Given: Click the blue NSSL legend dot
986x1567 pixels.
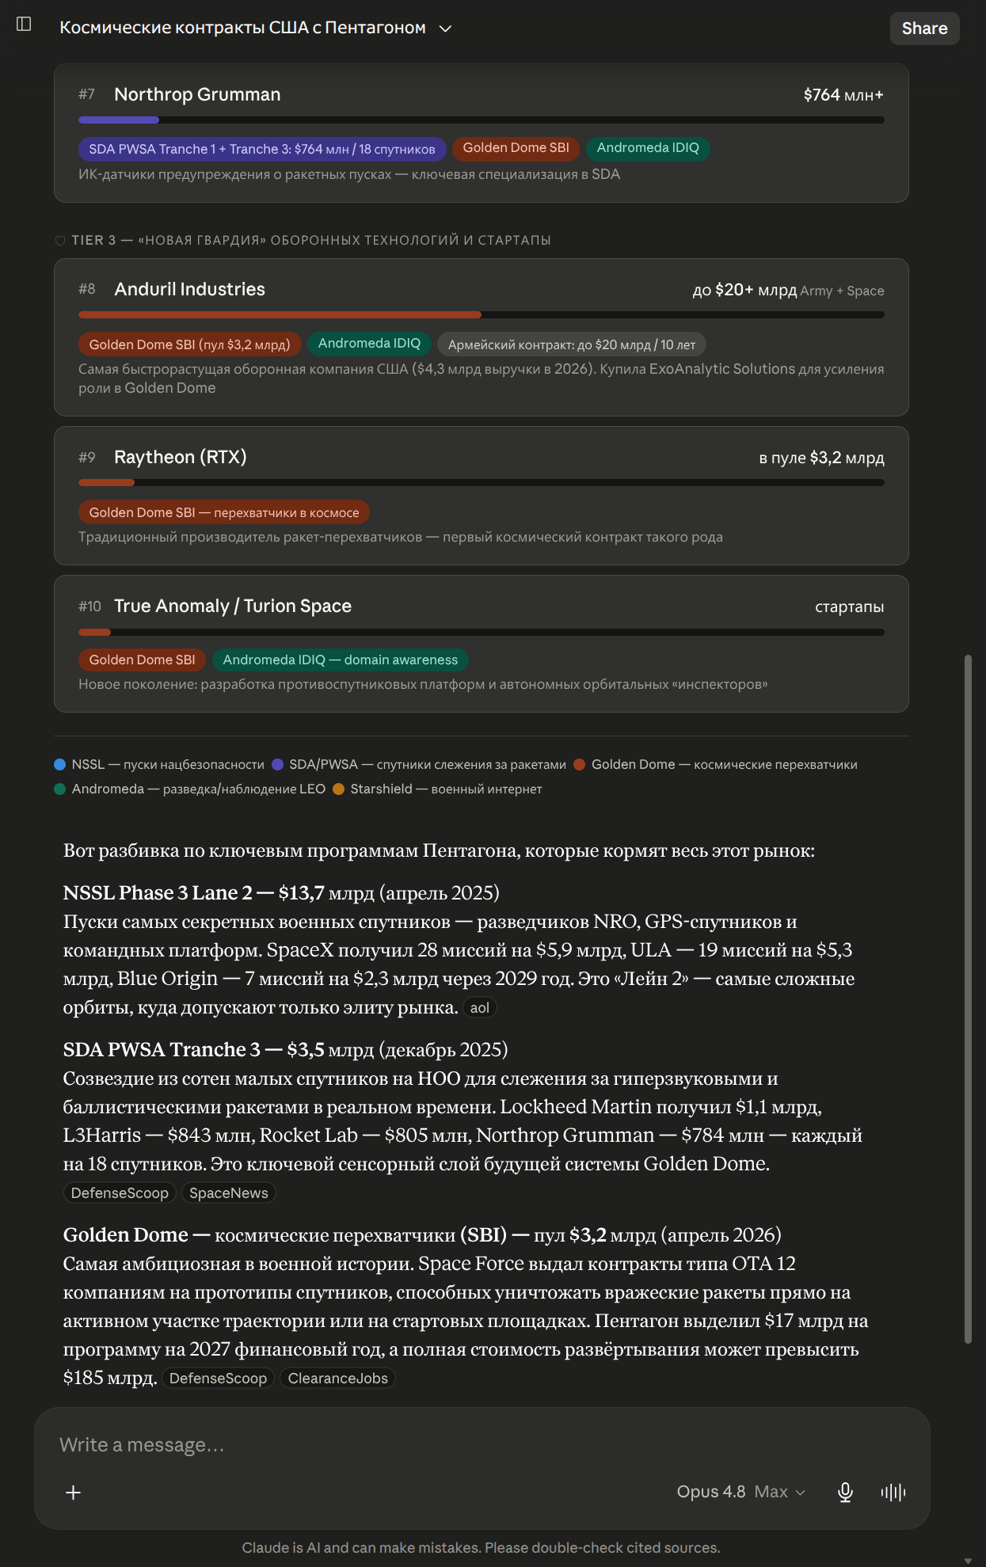Looking at the screenshot, I should pos(59,765).
